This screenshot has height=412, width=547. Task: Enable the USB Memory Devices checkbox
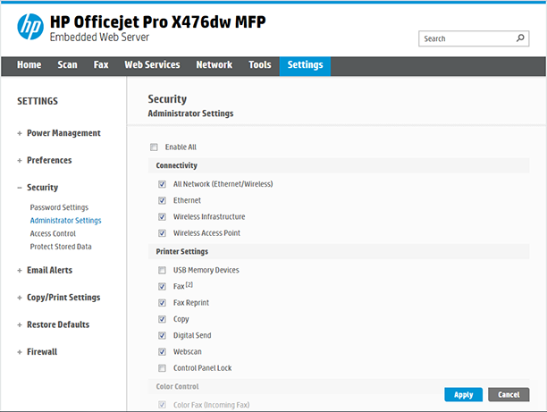pos(162,271)
